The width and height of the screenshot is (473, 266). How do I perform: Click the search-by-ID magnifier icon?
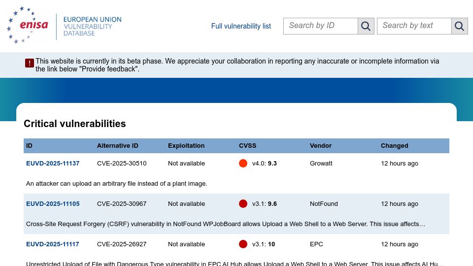(366, 26)
